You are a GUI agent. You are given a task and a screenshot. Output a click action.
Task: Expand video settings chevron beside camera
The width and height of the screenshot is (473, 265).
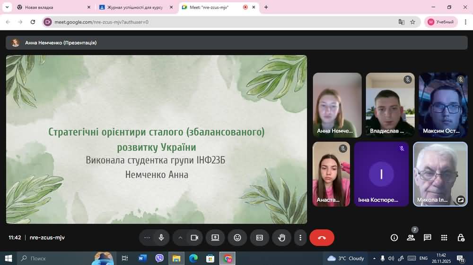click(180, 238)
